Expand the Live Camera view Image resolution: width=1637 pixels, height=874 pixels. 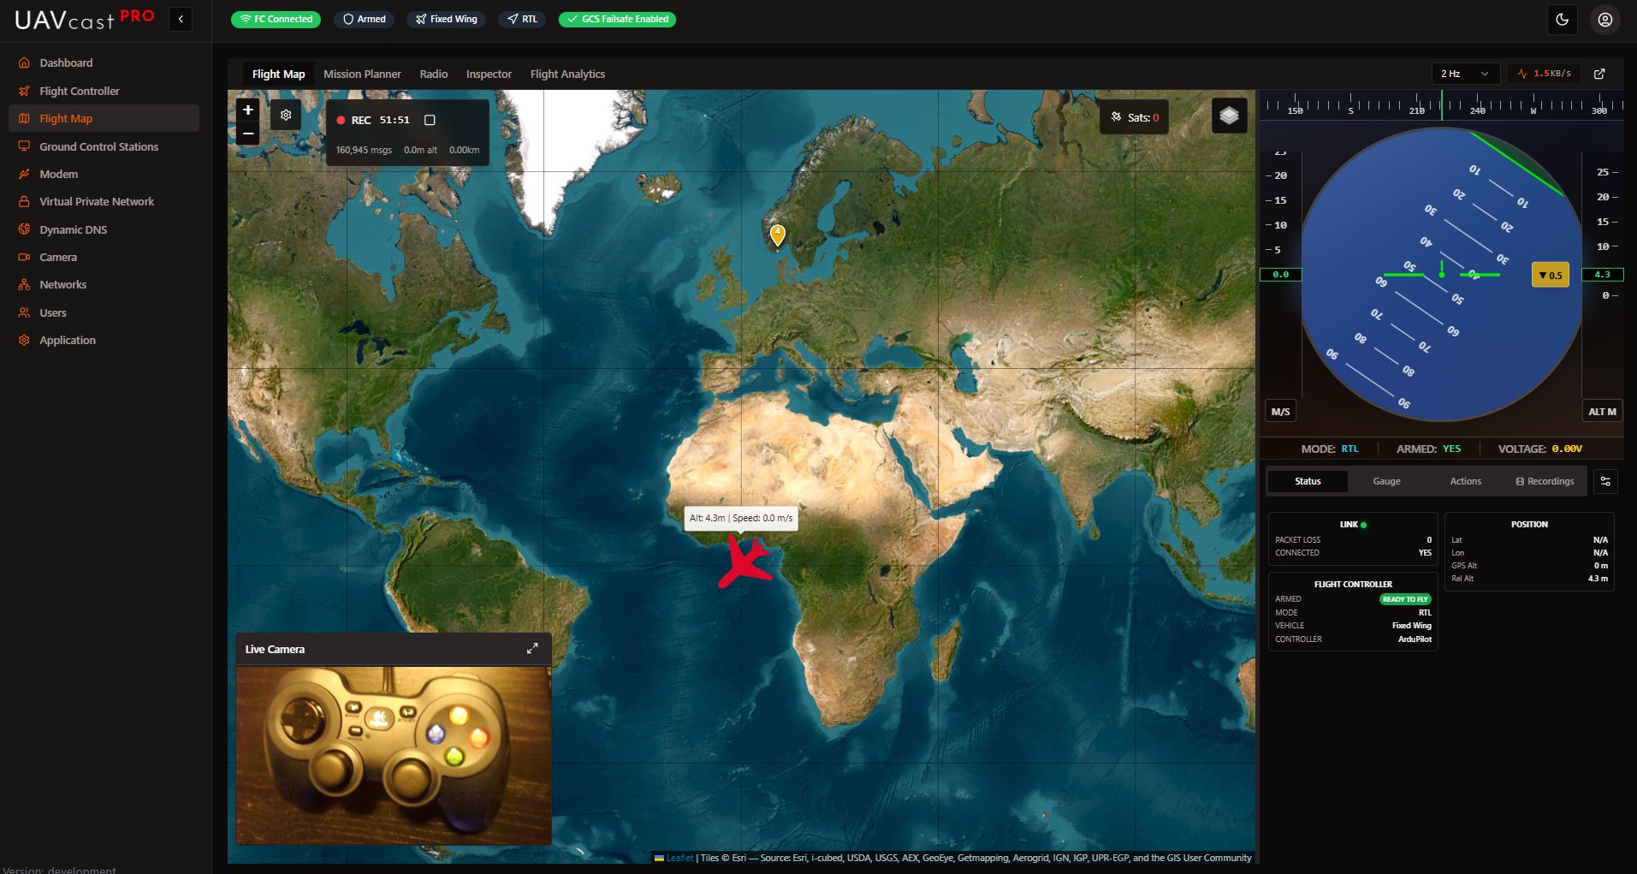click(532, 649)
